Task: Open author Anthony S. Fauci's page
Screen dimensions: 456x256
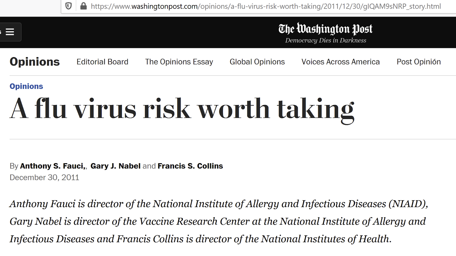Action: 53,166
